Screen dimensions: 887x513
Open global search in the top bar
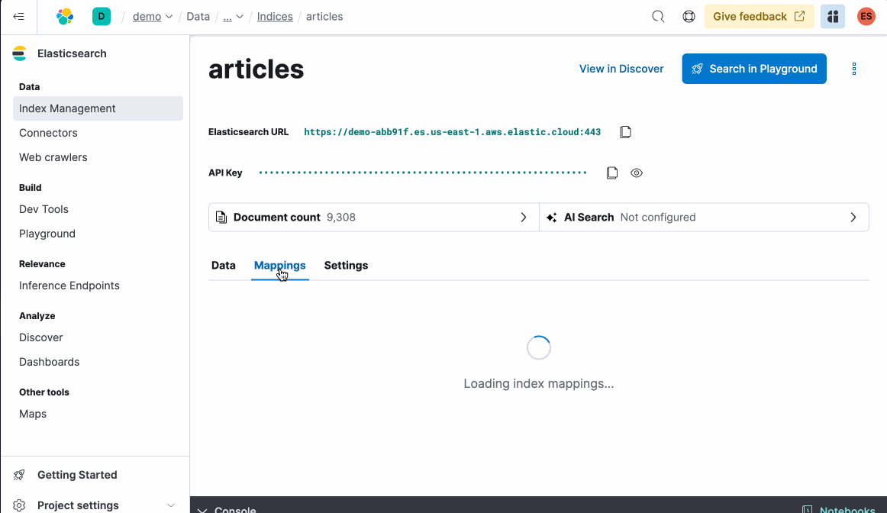[x=657, y=16]
